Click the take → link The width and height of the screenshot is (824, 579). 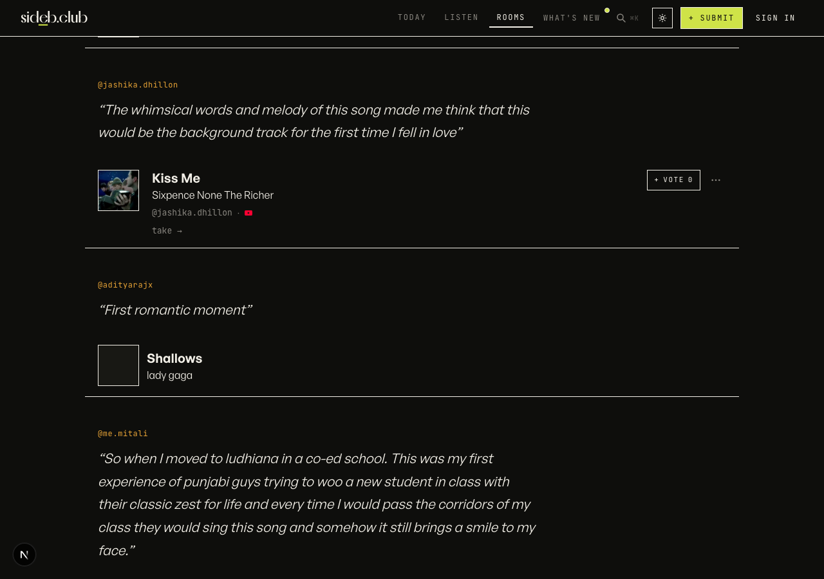click(x=167, y=231)
